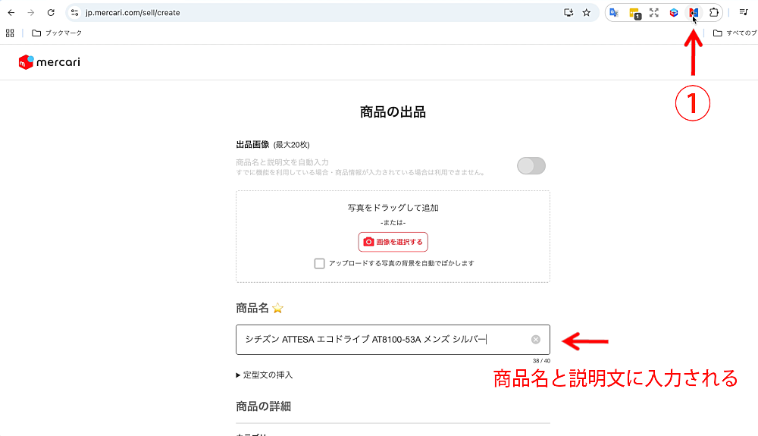
Task: Open the Extensions puzzle menu
Action: pos(713,13)
